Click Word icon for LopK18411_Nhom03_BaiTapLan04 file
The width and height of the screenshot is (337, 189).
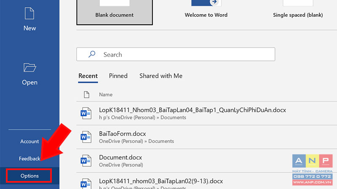tap(86, 113)
